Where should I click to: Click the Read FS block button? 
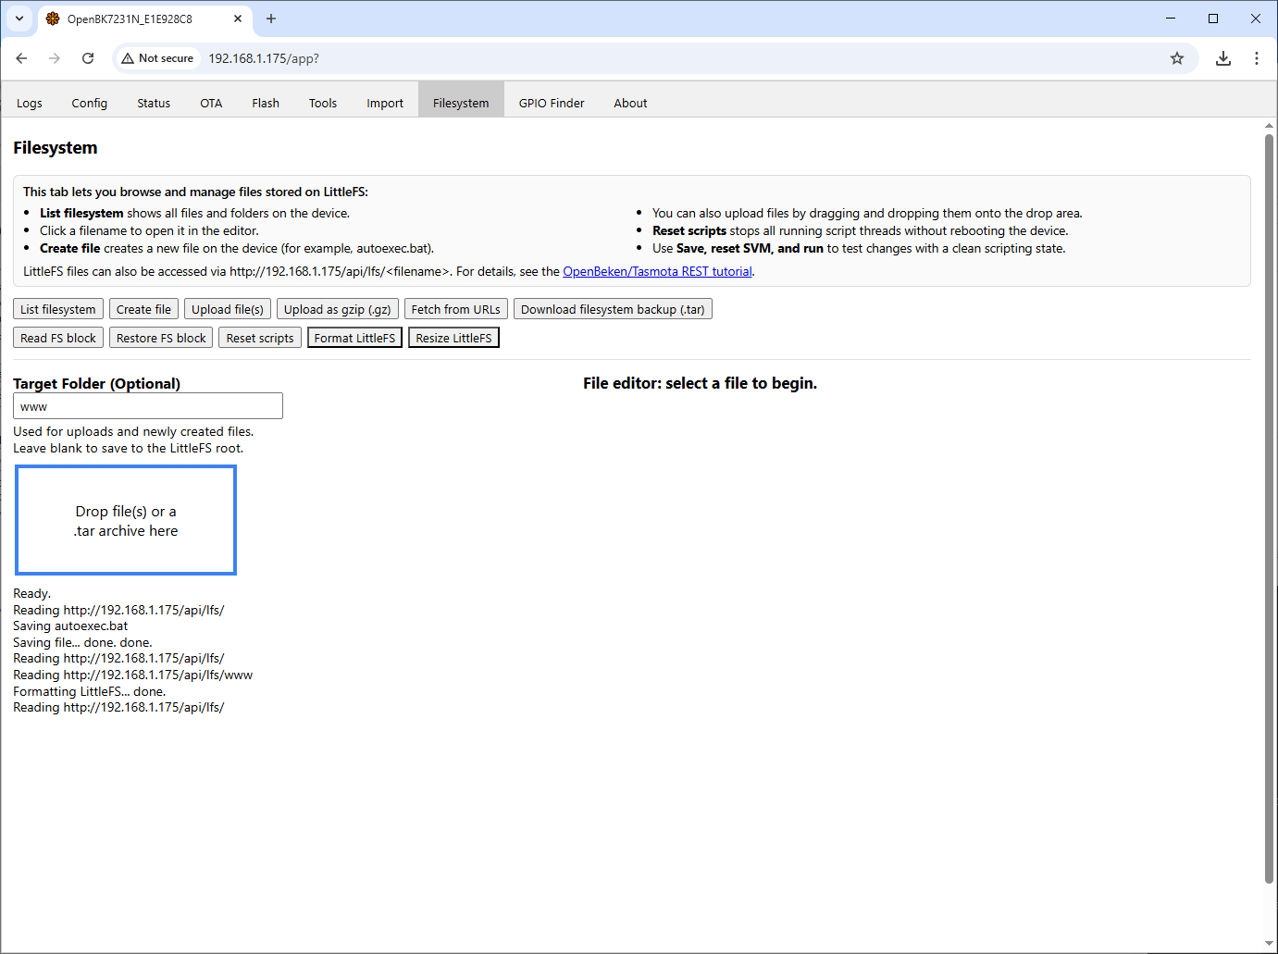pyautogui.click(x=58, y=338)
